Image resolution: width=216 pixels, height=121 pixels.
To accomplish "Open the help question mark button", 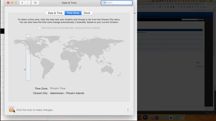I will coord(128,110).
